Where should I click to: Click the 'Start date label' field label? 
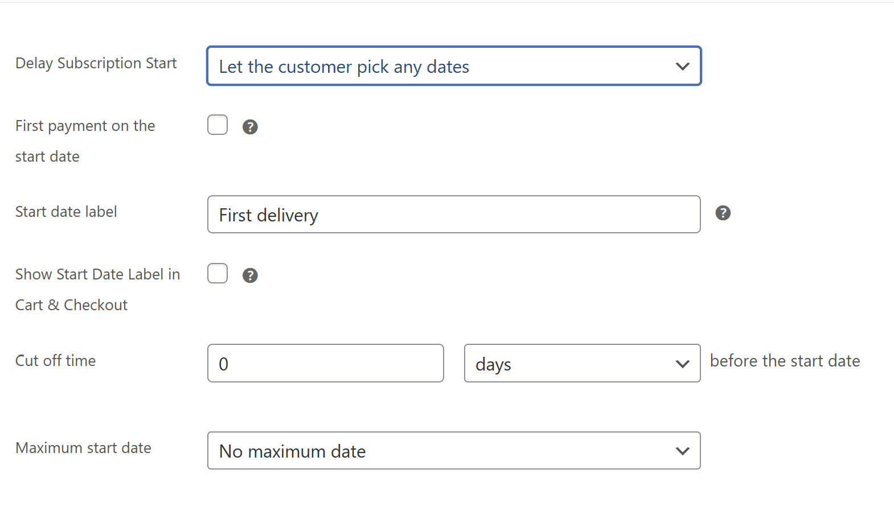point(66,212)
